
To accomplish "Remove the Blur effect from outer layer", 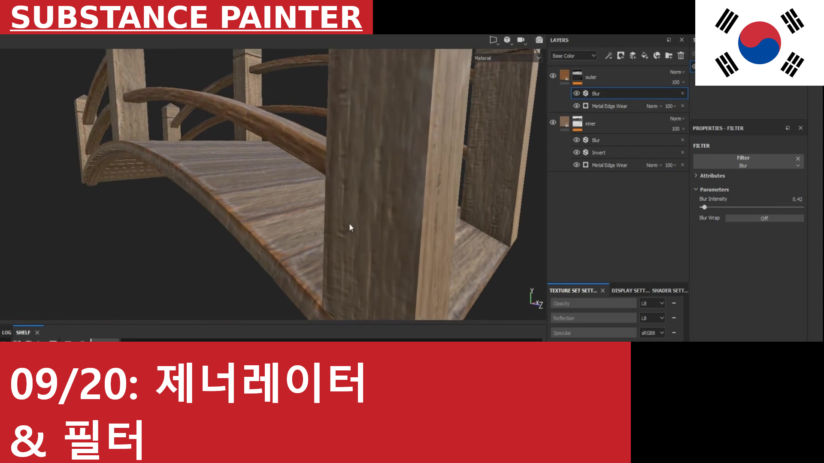I will click(x=682, y=93).
